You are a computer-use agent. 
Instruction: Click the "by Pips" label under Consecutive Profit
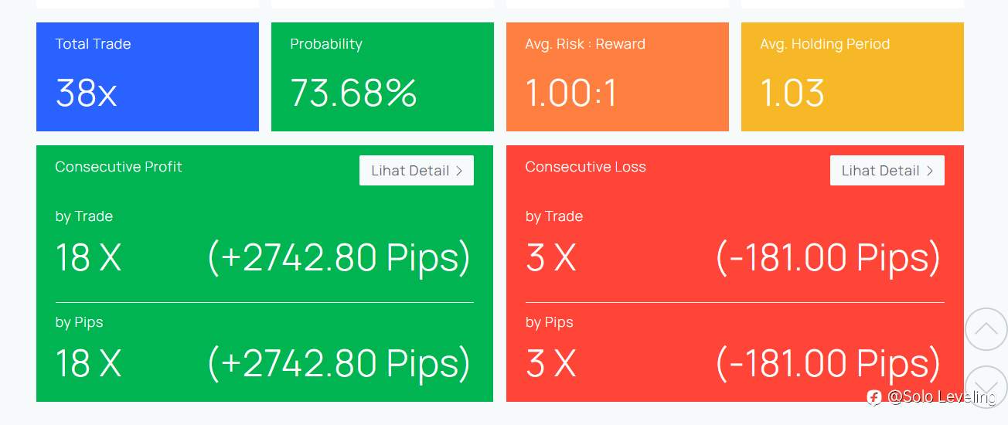79,322
